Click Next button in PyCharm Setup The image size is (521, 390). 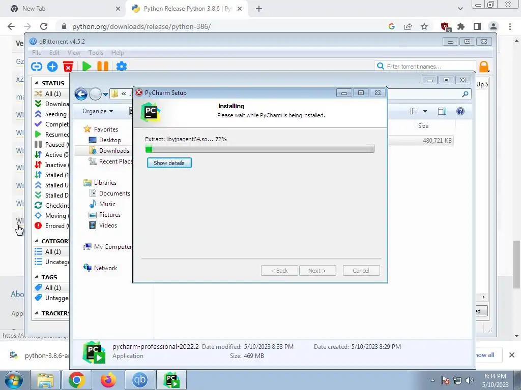coord(317,271)
